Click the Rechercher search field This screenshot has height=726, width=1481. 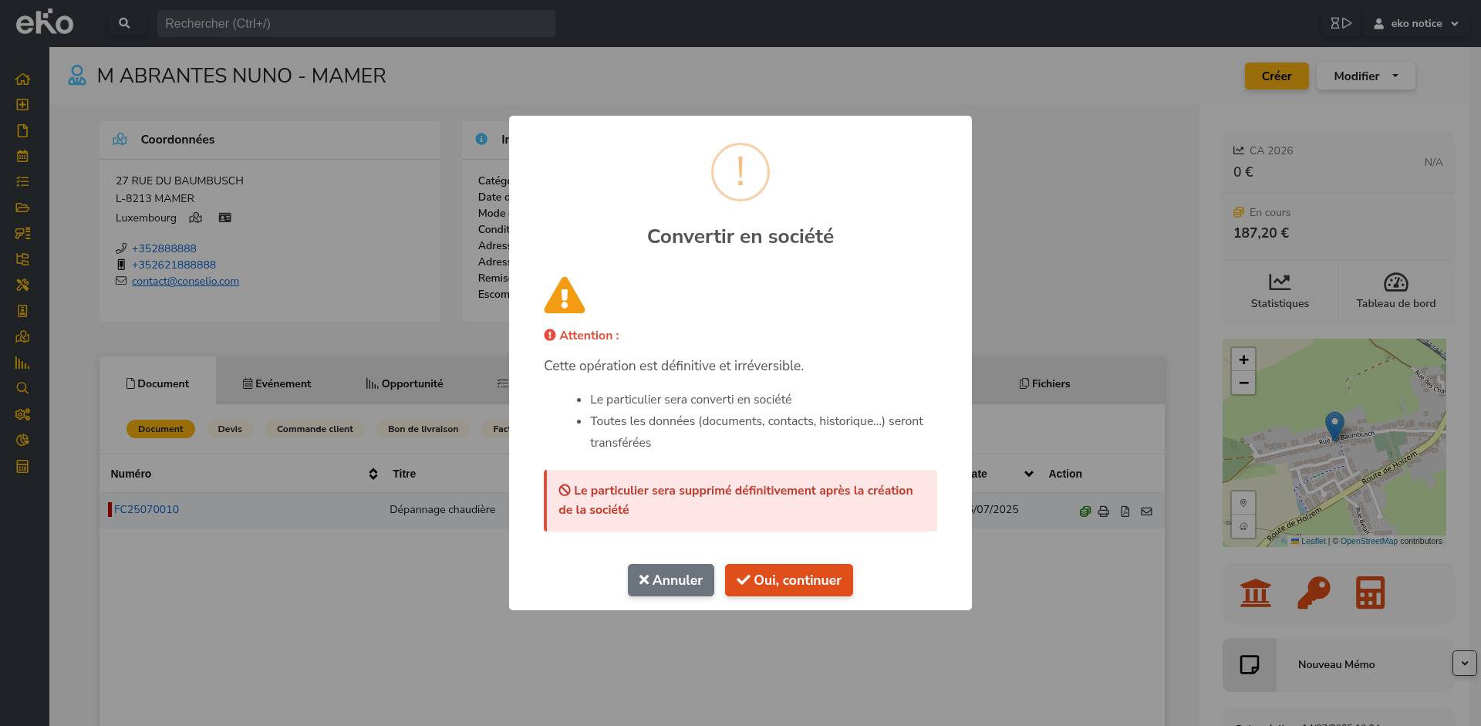click(356, 23)
